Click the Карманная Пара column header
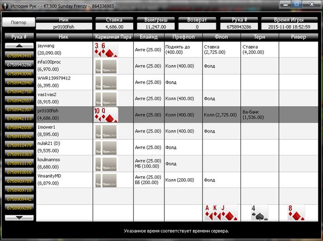 coord(114,37)
